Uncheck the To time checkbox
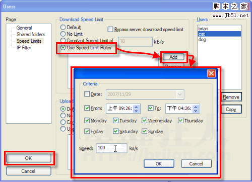Viewport: 252px width, 182px height. [151, 108]
